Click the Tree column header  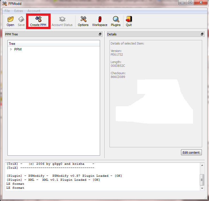(x=54, y=44)
